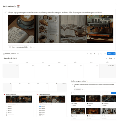Click blue Nova button in Bullet journal
Image resolution: width=120 pixels, height=123 pixels.
[110, 54]
